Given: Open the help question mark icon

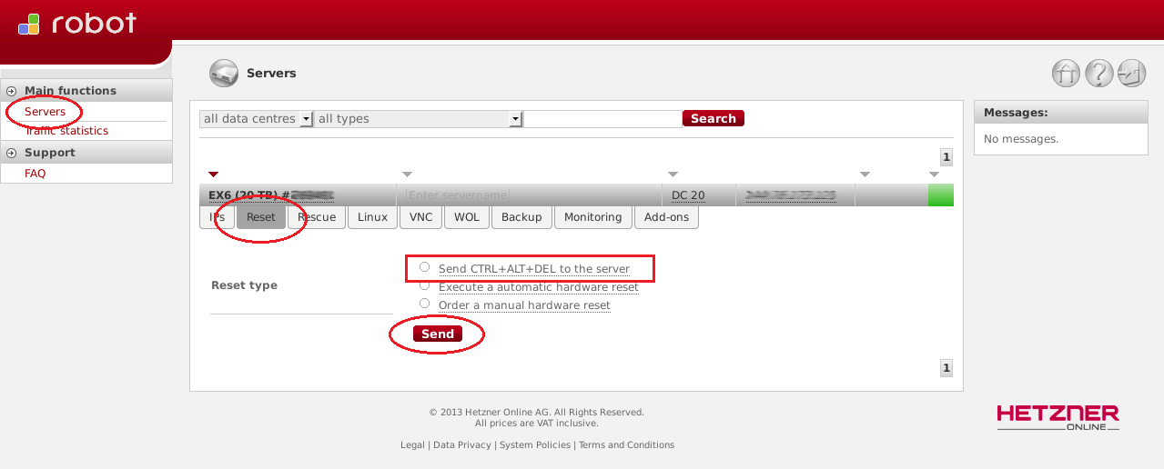Looking at the screenshot, I should (1098, 74).
